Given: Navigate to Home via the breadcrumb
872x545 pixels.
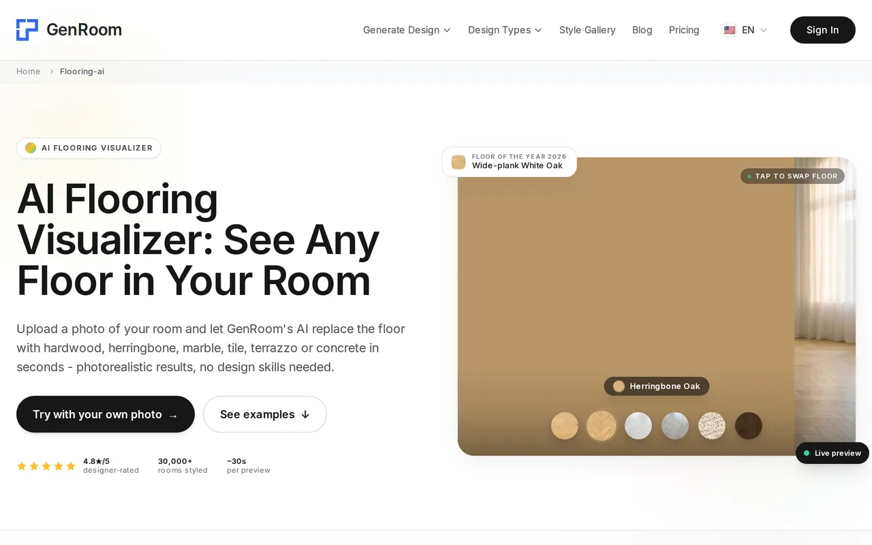Looking at the screenshot, I should [28, 72].
